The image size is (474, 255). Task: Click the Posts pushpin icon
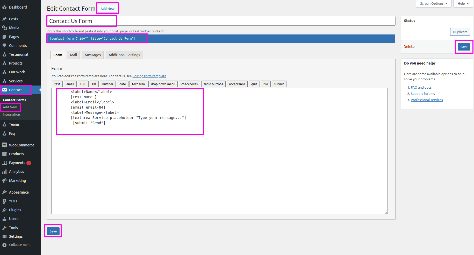(x=4, y=19)
